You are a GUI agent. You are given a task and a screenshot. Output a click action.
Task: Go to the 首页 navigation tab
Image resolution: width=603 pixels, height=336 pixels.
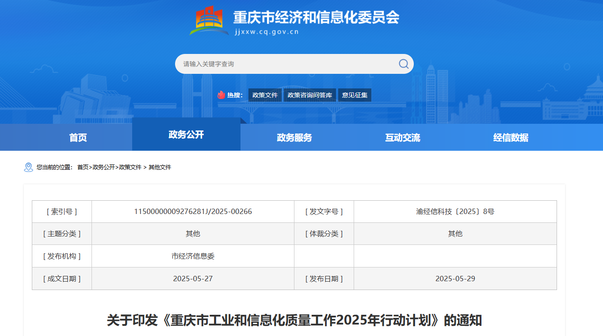tap(78, 137)
